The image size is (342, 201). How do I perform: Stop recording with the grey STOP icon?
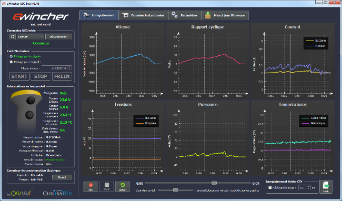click(107, 187)
